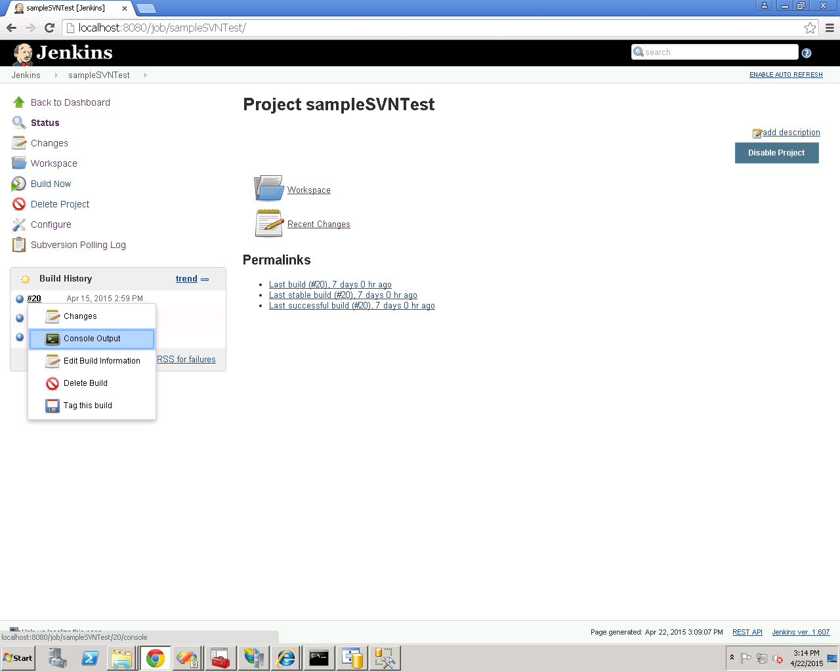Click the blue help question mark icon
Screen dimensions: 840x672
pos(807,53)
